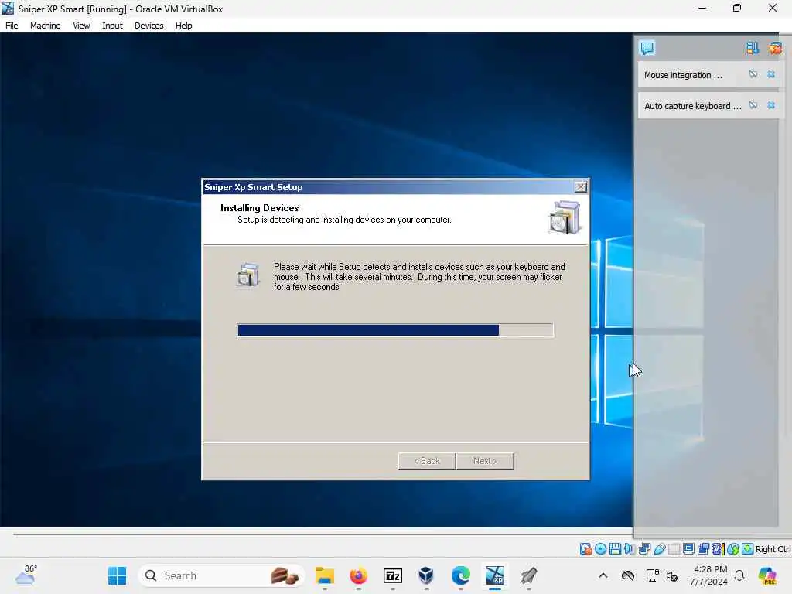The height and width of the screenshot is (594, 792).
Task: Select the Mouse integration notification text
Action: 683,75
